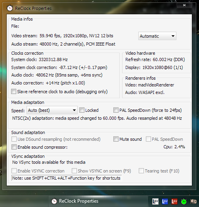Click the Display 1920x1080@60 line
Image resolution: width=199 pixels, height=207 pixels.
pyautogui.click(x=154, y=67)
